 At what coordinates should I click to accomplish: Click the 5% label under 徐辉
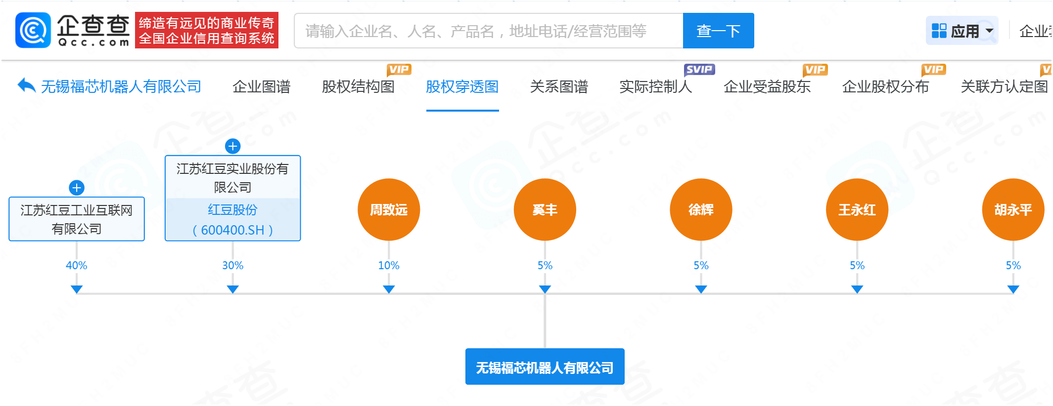click(x=701, y=265)
